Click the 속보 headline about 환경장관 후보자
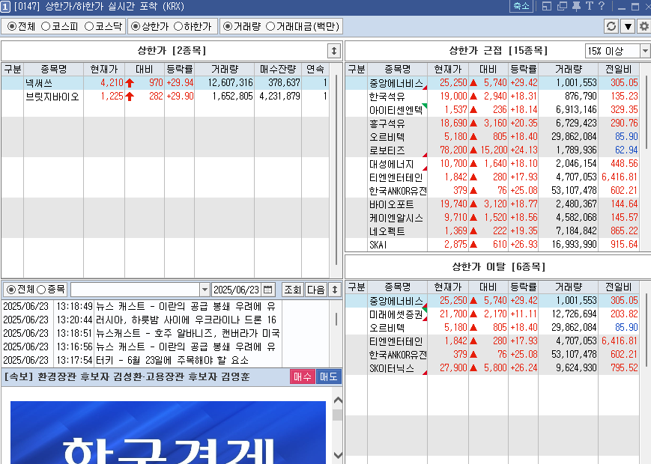651x464 pixels. point(127,376)
